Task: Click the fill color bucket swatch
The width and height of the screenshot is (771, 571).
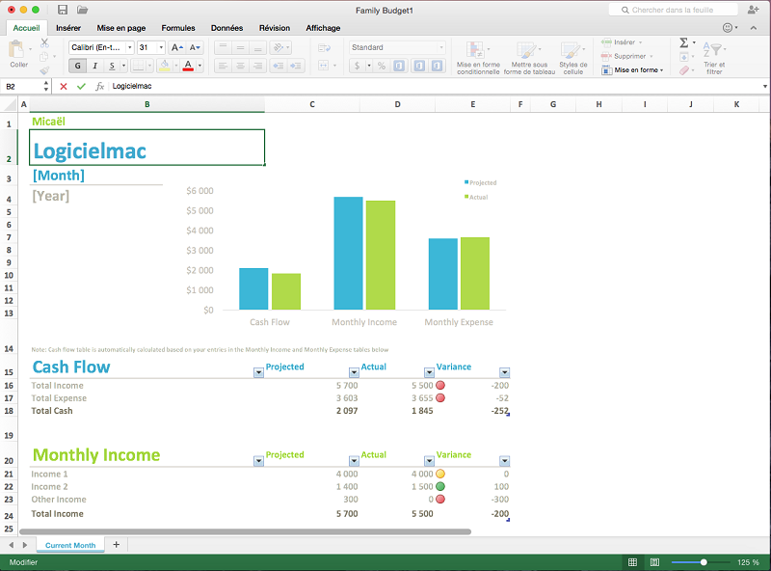Action: click(165, 66)
